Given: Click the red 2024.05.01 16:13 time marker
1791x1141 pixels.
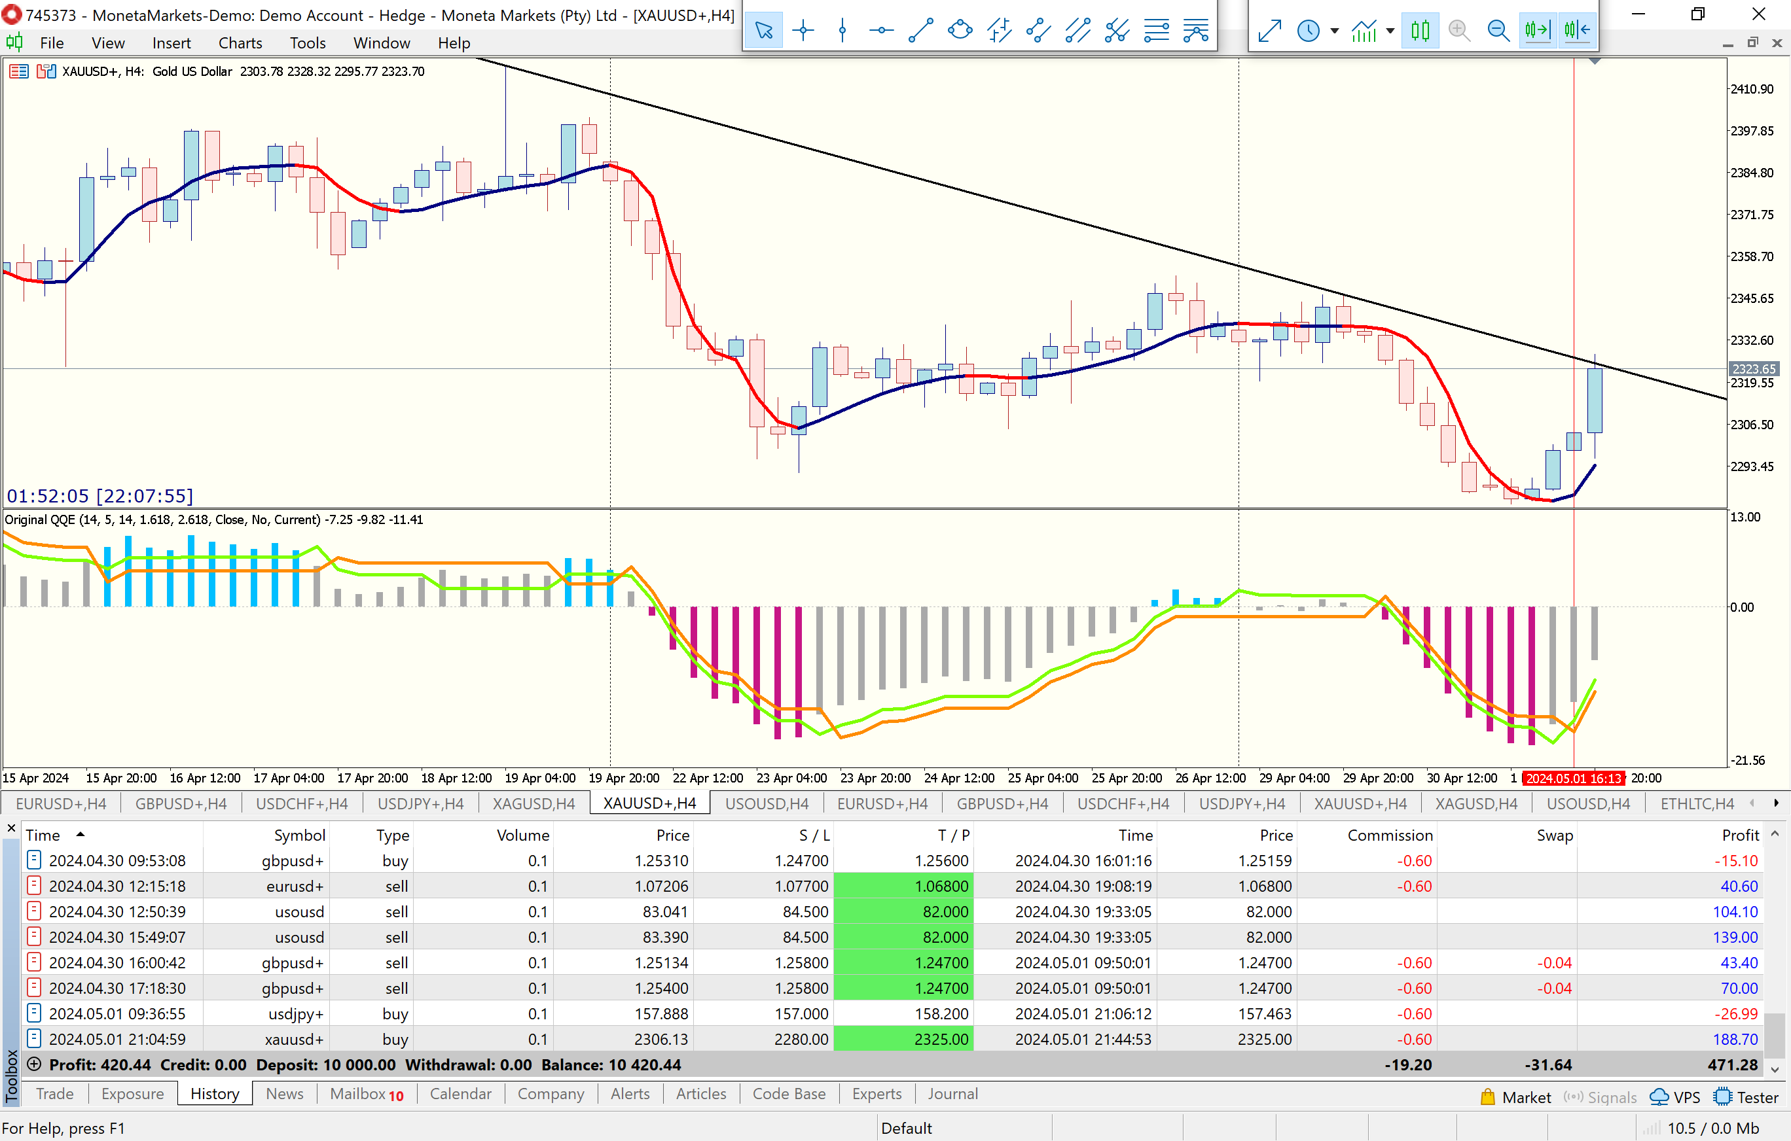Looking at the screenshot, I should 1573,779.
